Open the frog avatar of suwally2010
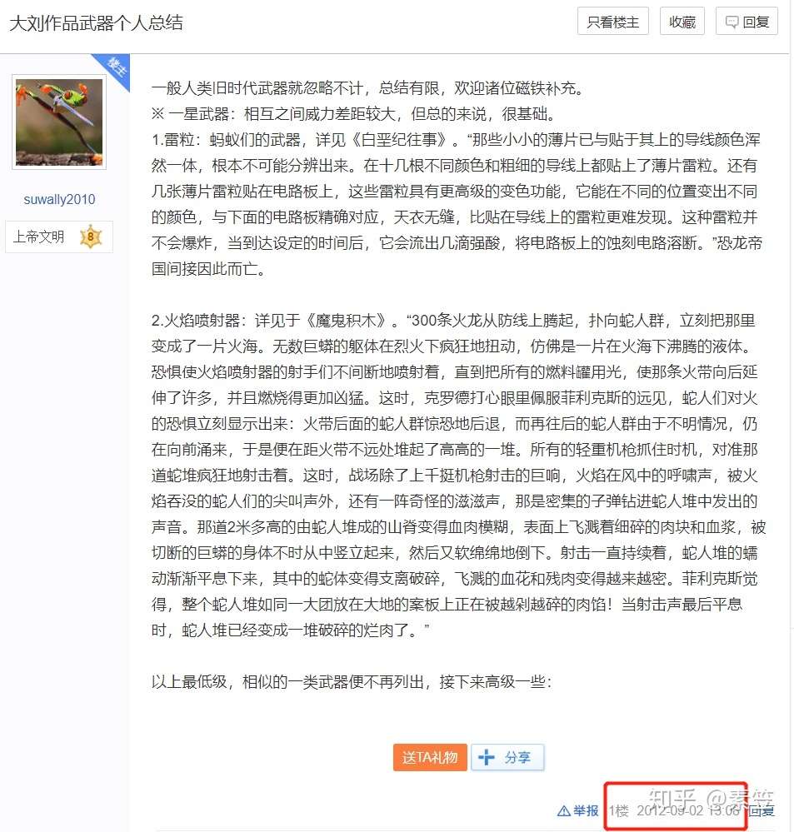 pos(59,122)
